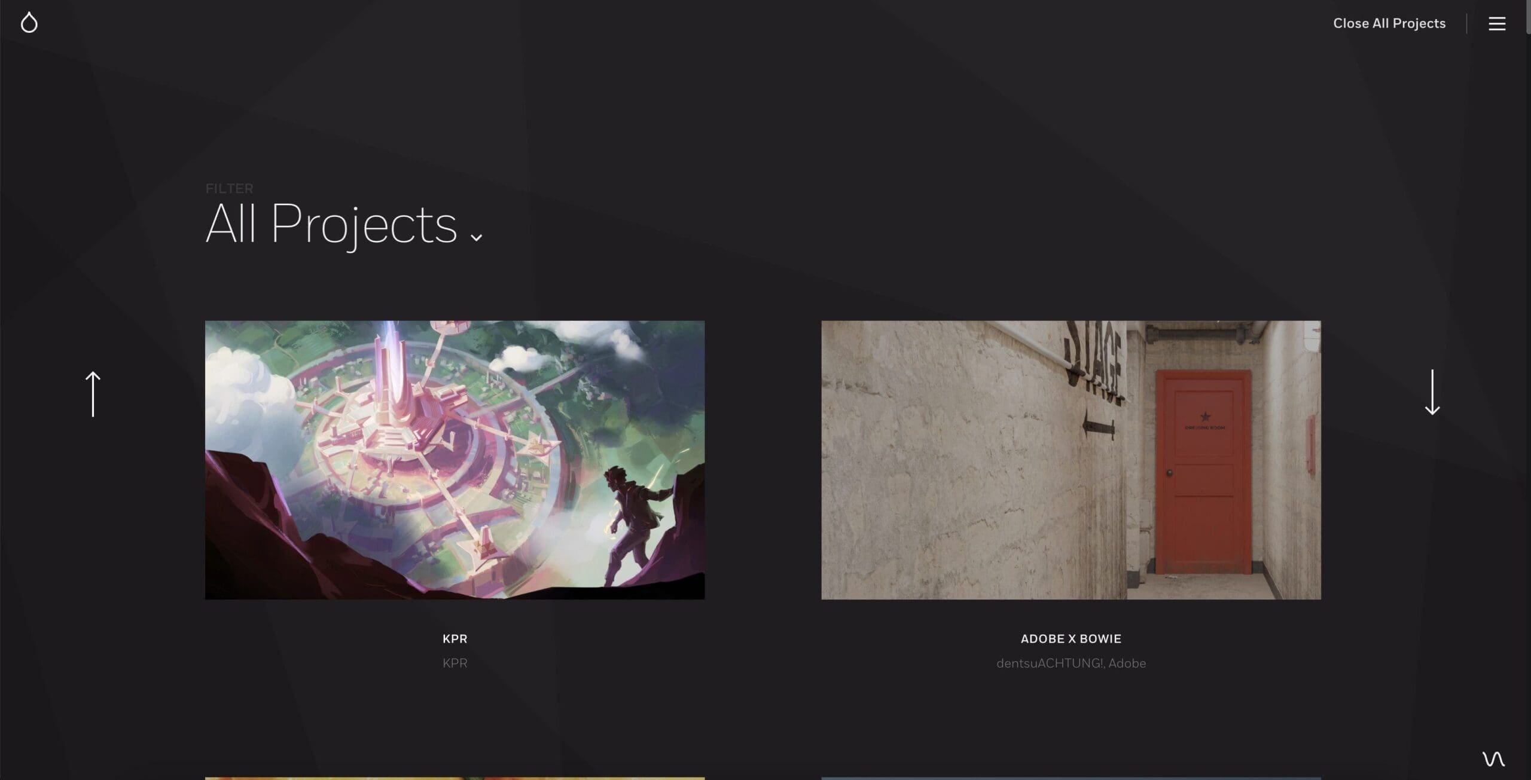Viewport: 1531px width, 780px height.
Task: Click the page scrollbar thumb
Action: (1528, 17)
